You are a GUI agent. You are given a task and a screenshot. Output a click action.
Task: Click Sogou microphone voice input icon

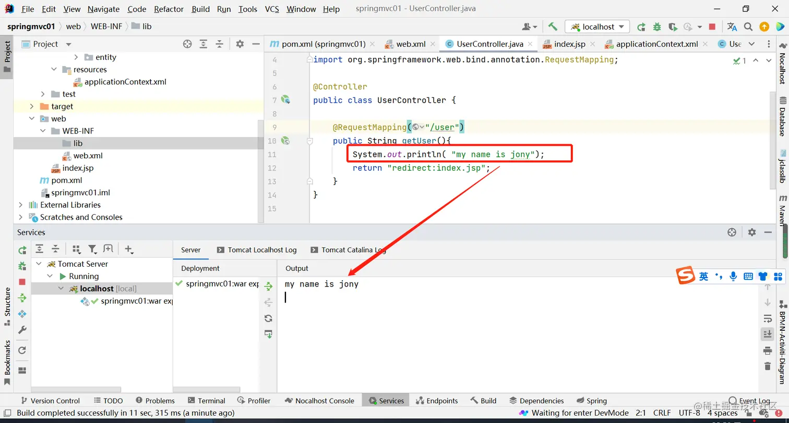pyautogui.click(x=733, y=276)
